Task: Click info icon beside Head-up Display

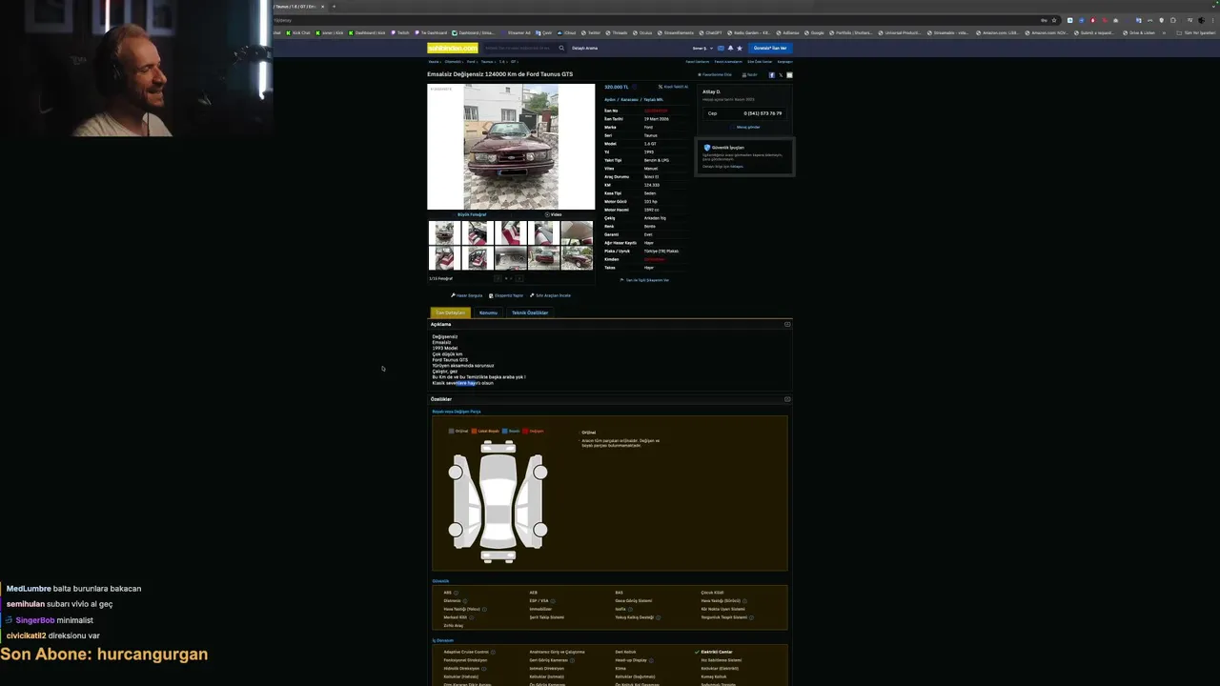Action: 651,660
